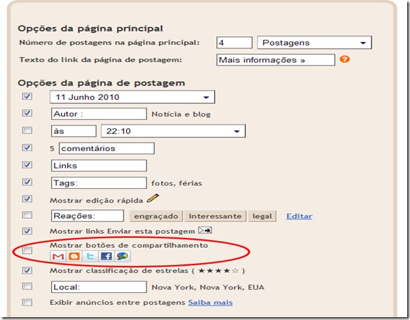Click the Gmail share icon

coord(58,257)
